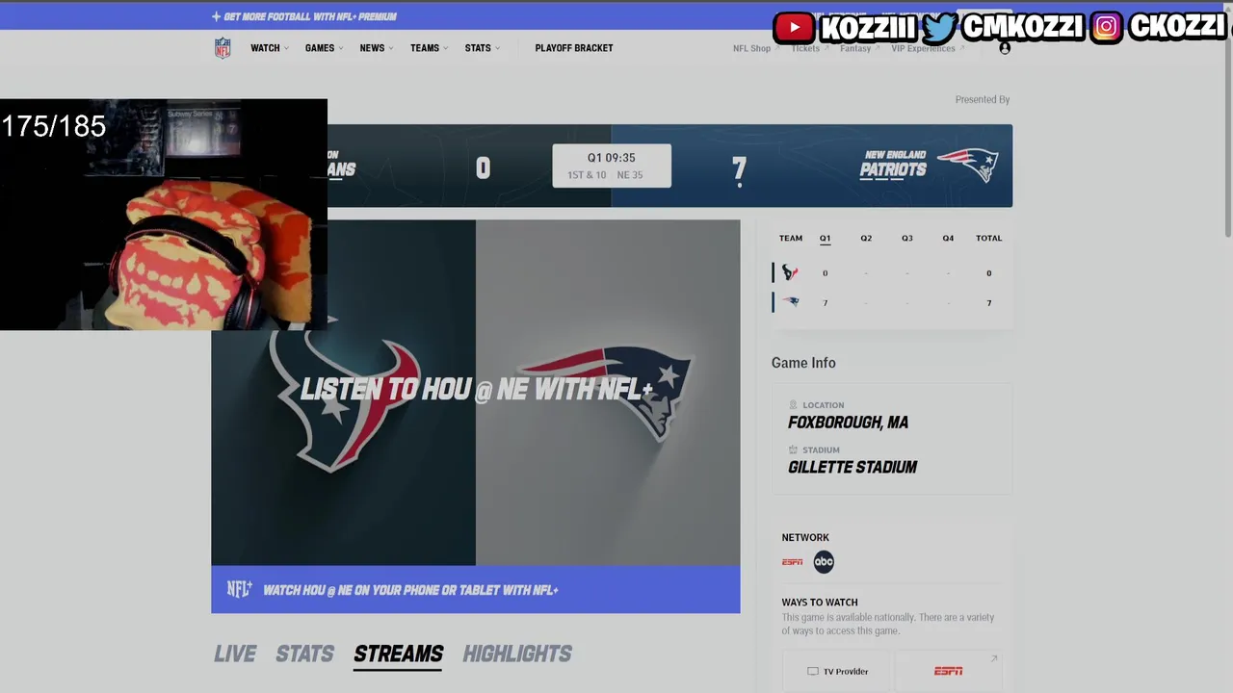Click the New England Patriots logo in scoreboard
The width and height of the screenshot is (1233, 693).
pos(967,166)
